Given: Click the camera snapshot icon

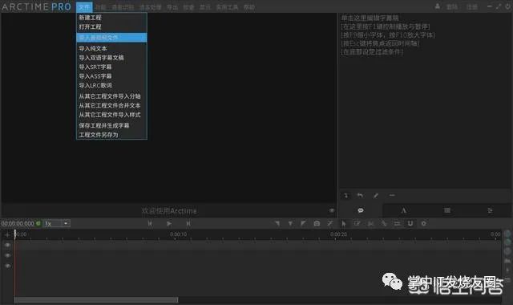Looking at the screenshot, I should (317, 224).
